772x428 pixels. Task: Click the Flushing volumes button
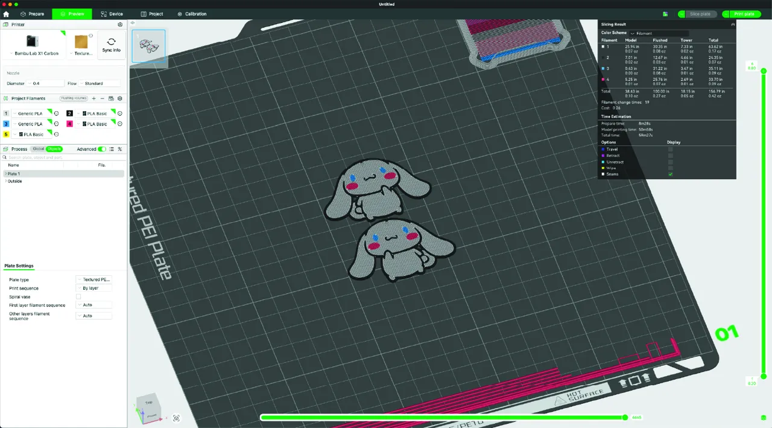click(74, 98)
